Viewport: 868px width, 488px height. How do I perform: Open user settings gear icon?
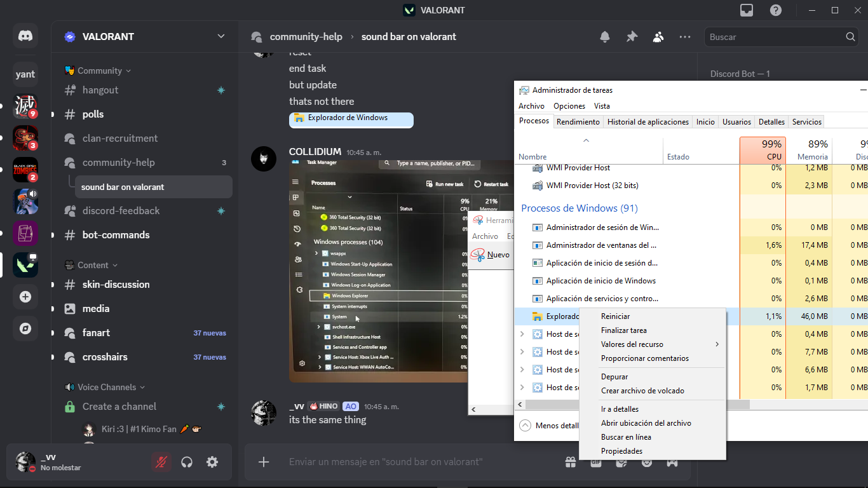[212, 462]
